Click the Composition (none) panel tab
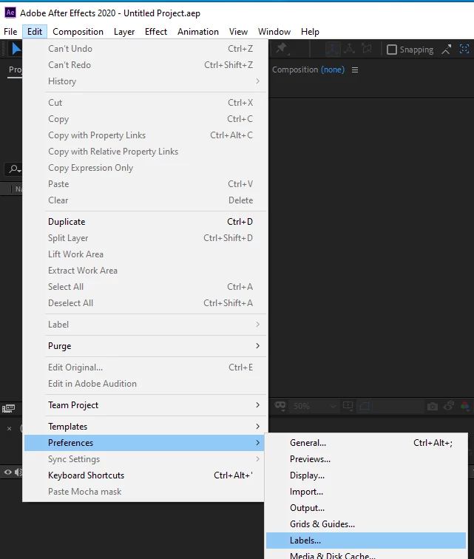 pyautogui.click(x=308, y=70)
